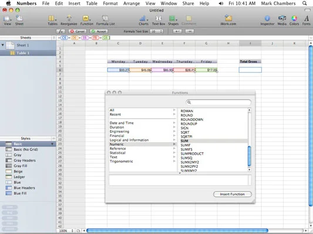Select the Basic table style

(x=28, y=144)
